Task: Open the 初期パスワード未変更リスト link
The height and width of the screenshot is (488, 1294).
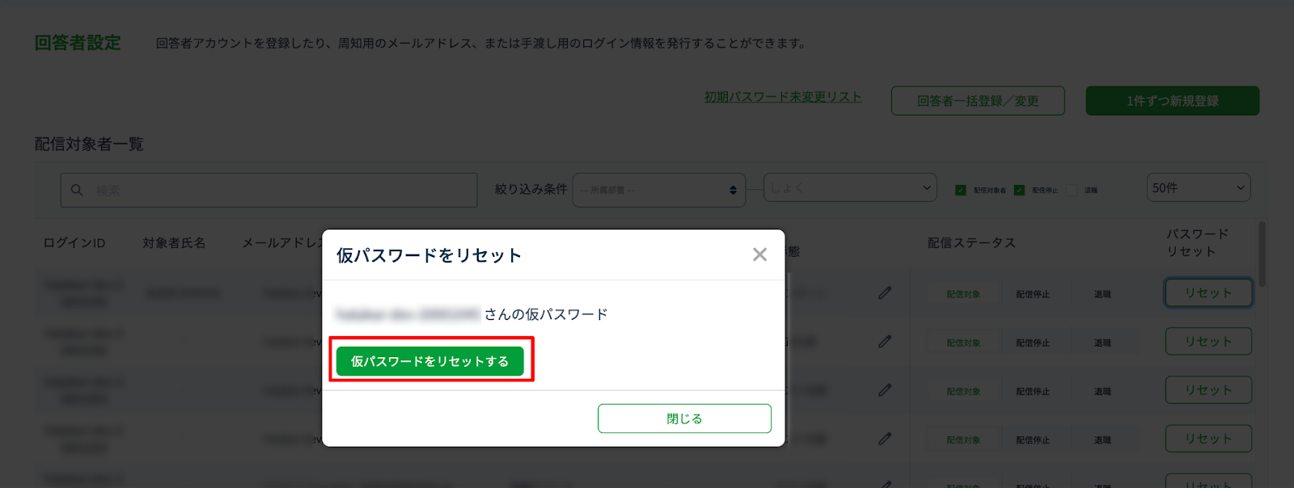Action: coord(783,97)
